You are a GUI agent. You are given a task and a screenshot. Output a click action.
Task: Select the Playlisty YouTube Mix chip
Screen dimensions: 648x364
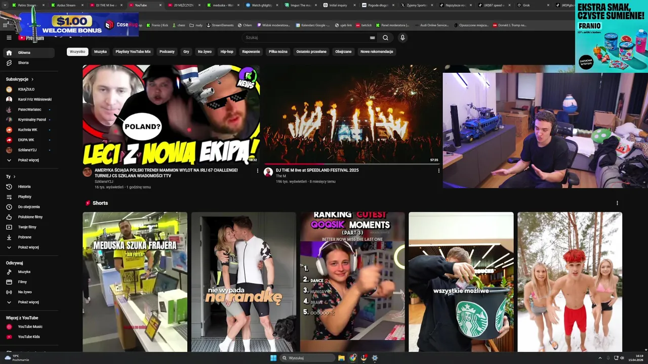coord(133,52)
